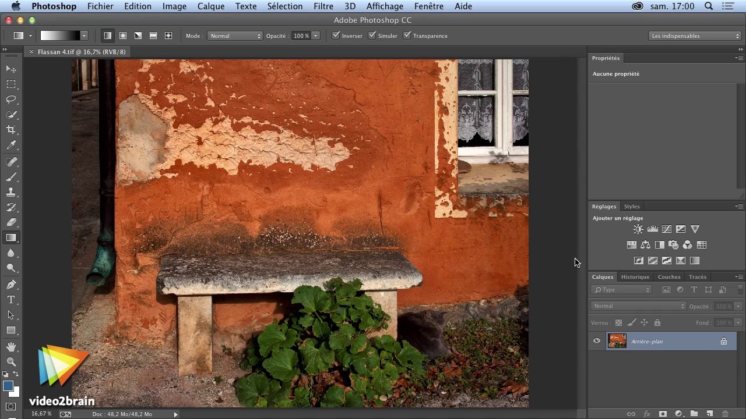This screenshot has height=419, width=746.
Task: Add a Brightness/Contrast adjustment
Action: [638, 229]
